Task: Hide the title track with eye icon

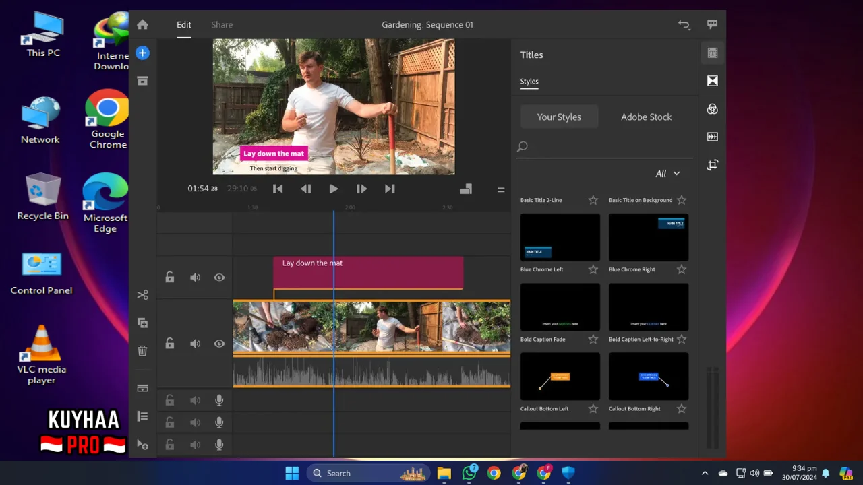Action: point(219,277)
